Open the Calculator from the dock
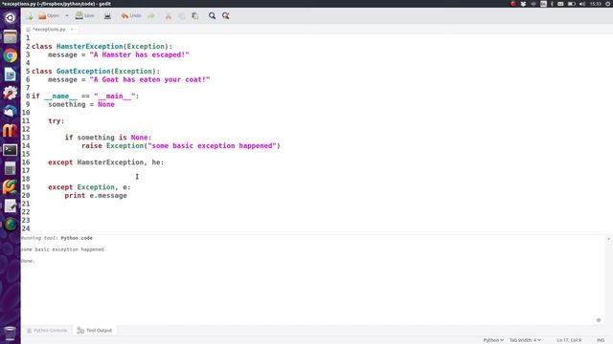This screenshot has width=613, height=344. coord(11,168)
